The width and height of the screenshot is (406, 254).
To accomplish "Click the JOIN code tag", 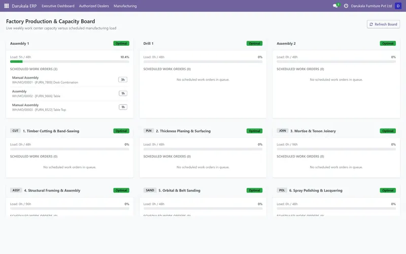I will pyautogui.click(x=283, y=131).
